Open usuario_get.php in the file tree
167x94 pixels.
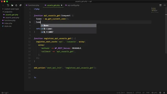[x=12, y=15]
